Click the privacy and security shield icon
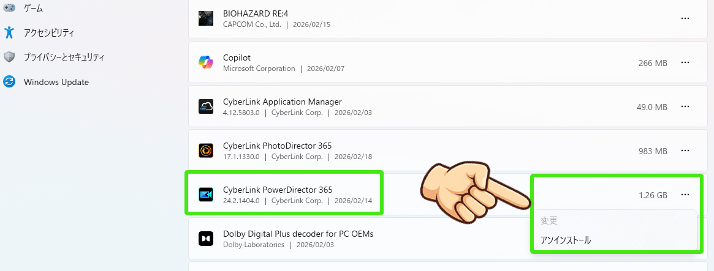This screenshot has width=714, height=271. [x=9, y=57]
